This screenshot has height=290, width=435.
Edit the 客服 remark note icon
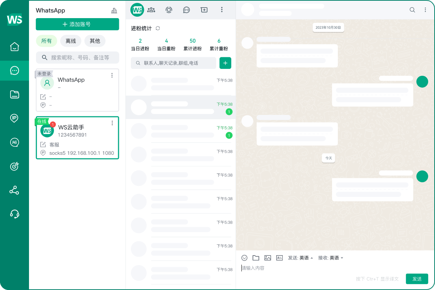pos(43,145)
